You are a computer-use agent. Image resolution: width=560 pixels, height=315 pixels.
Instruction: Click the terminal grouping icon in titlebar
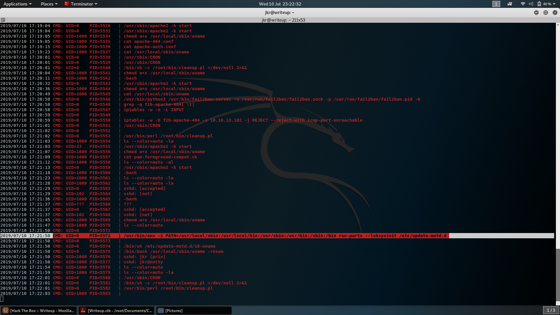[x=3, y=20]
